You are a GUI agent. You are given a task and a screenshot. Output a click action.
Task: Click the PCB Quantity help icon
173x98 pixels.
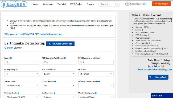pos(17,70)
